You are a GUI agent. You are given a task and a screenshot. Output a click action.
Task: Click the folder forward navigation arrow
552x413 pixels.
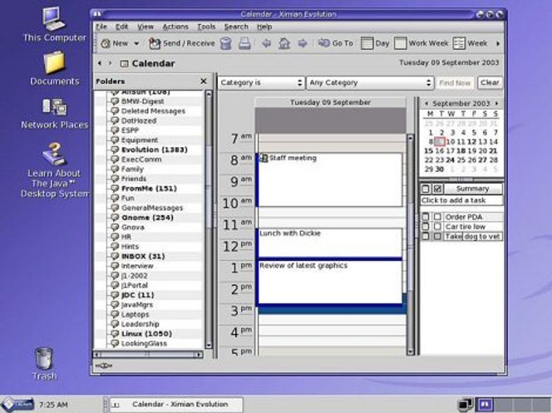coord(111,63)
